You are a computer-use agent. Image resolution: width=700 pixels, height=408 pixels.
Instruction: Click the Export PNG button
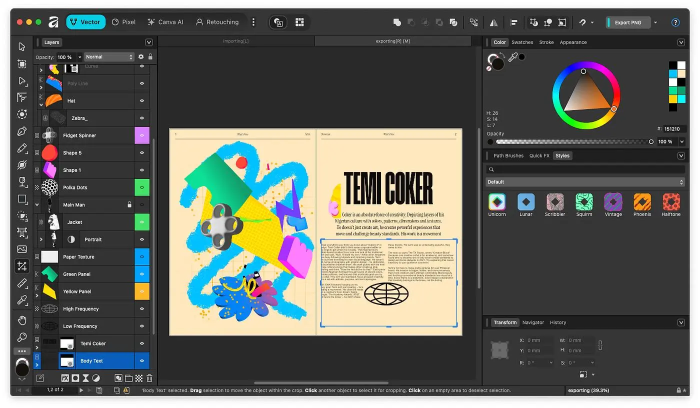[x=628, y=22]
